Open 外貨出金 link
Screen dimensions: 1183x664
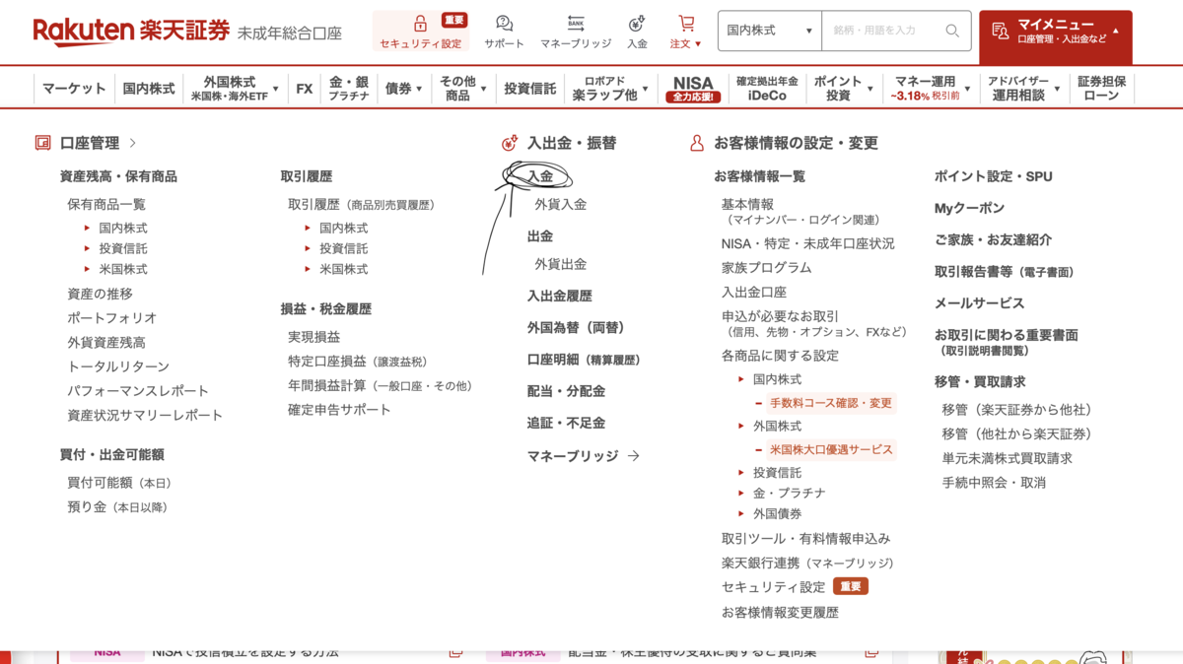pos(561,264)
